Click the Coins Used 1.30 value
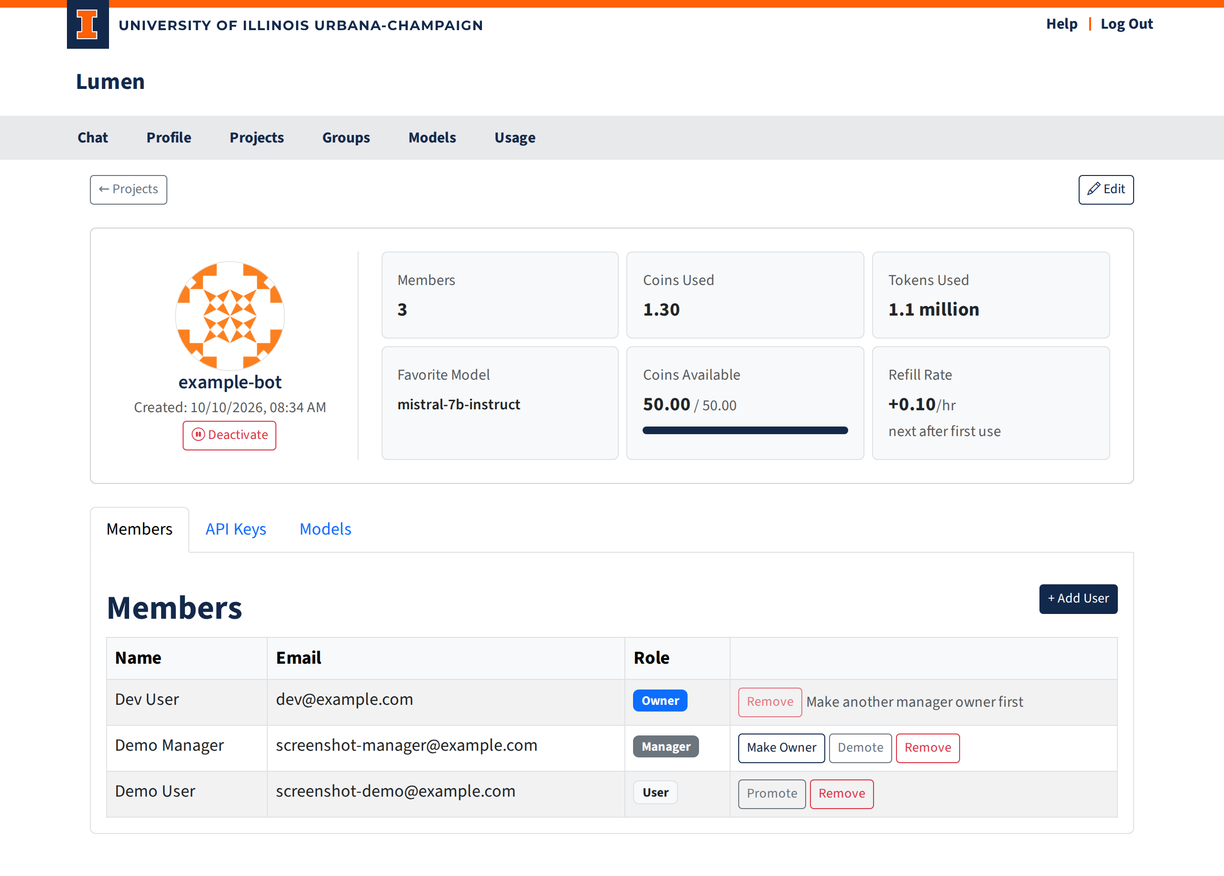The width and height of the screenshot is (1224, 876). 661,309
